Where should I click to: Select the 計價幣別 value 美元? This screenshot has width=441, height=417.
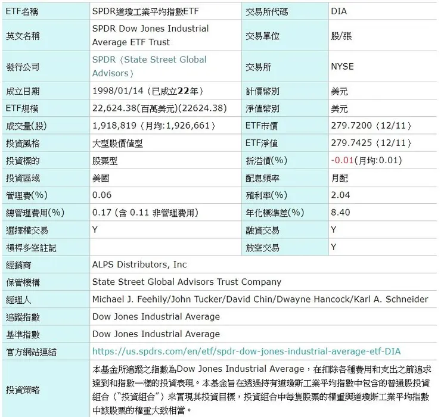click(x=339, y=91)
